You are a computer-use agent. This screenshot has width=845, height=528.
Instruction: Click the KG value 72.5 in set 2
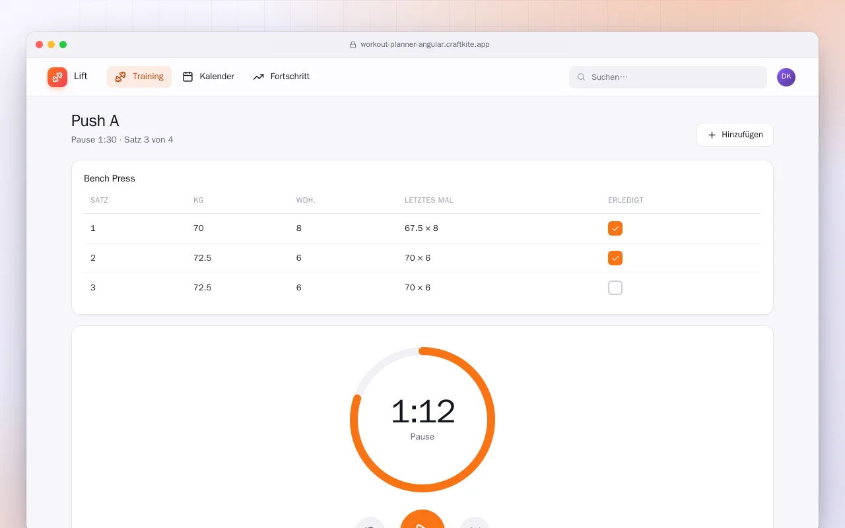(x=203, y=258)
